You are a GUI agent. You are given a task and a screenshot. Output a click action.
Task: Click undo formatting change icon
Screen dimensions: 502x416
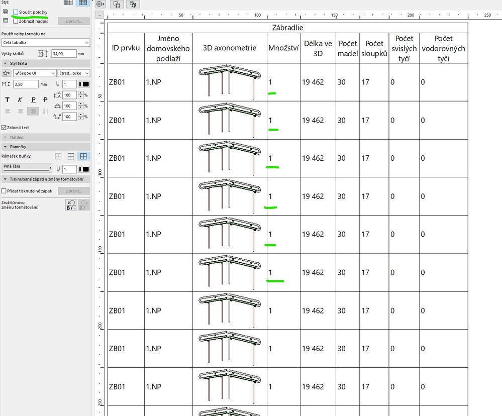[x=71, y=204]
